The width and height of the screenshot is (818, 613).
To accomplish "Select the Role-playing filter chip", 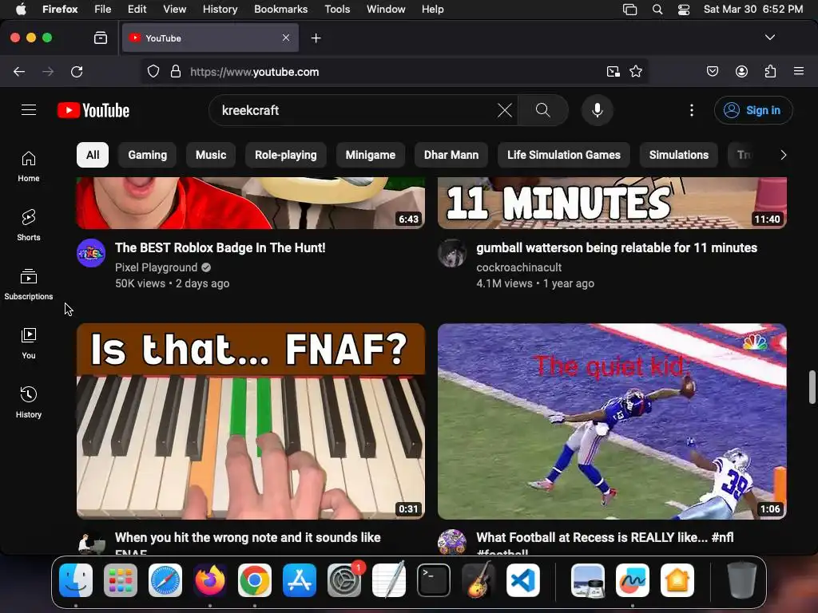I will [285, 155].
